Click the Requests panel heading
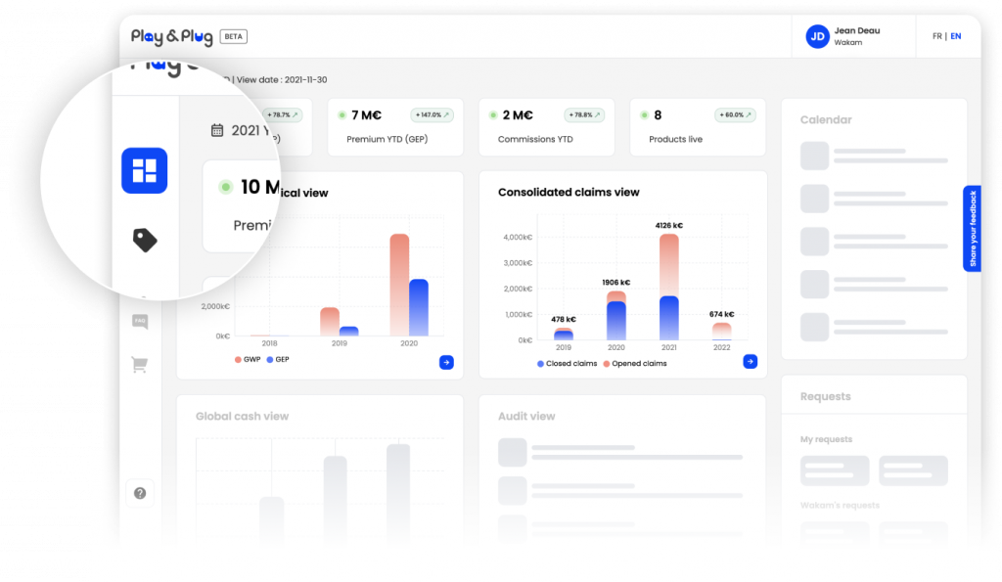1002x582 pixels. click(826, 396)
